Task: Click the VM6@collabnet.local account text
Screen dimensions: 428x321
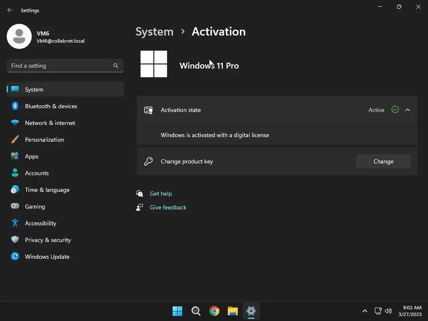Action: [x=61, y=41]
